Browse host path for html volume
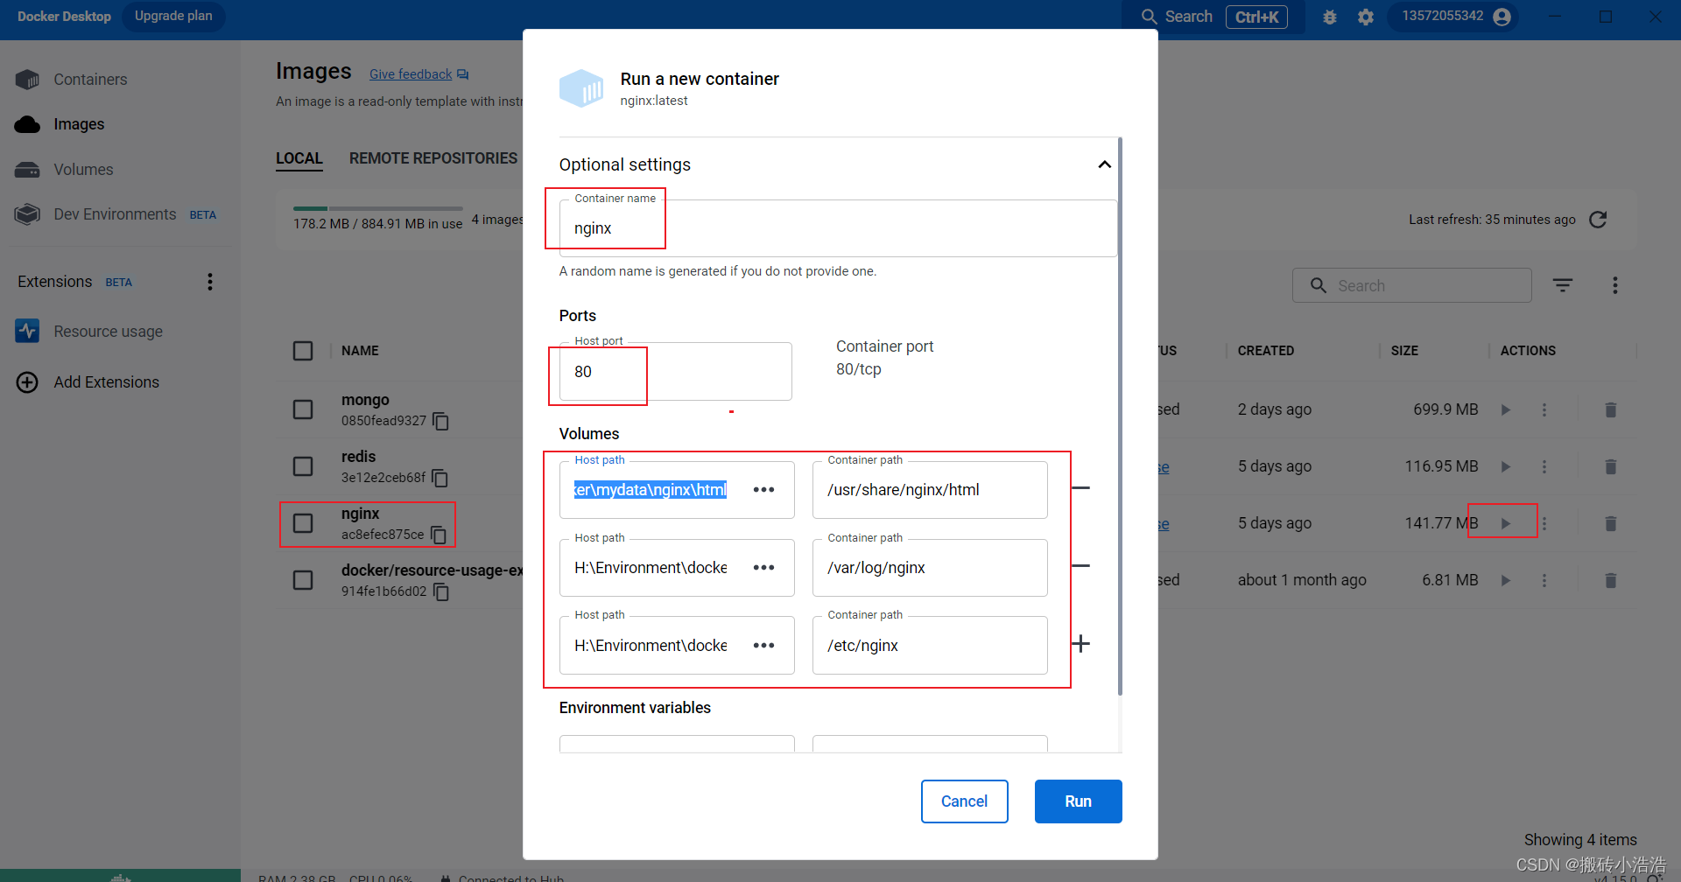The width and height of the screenshot is (1681, 882). (x=763, y=490)
